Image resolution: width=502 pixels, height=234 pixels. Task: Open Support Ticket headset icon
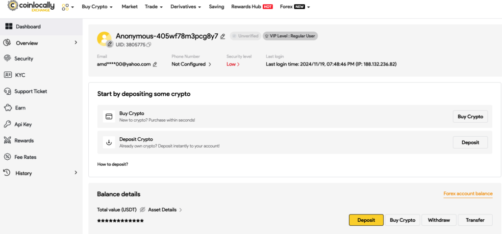(7, 91)
